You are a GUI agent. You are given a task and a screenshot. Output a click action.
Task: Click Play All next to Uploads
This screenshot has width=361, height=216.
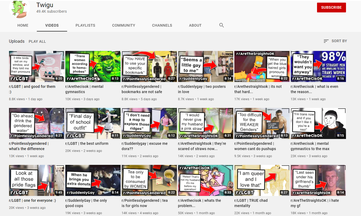tap(37, 41)
